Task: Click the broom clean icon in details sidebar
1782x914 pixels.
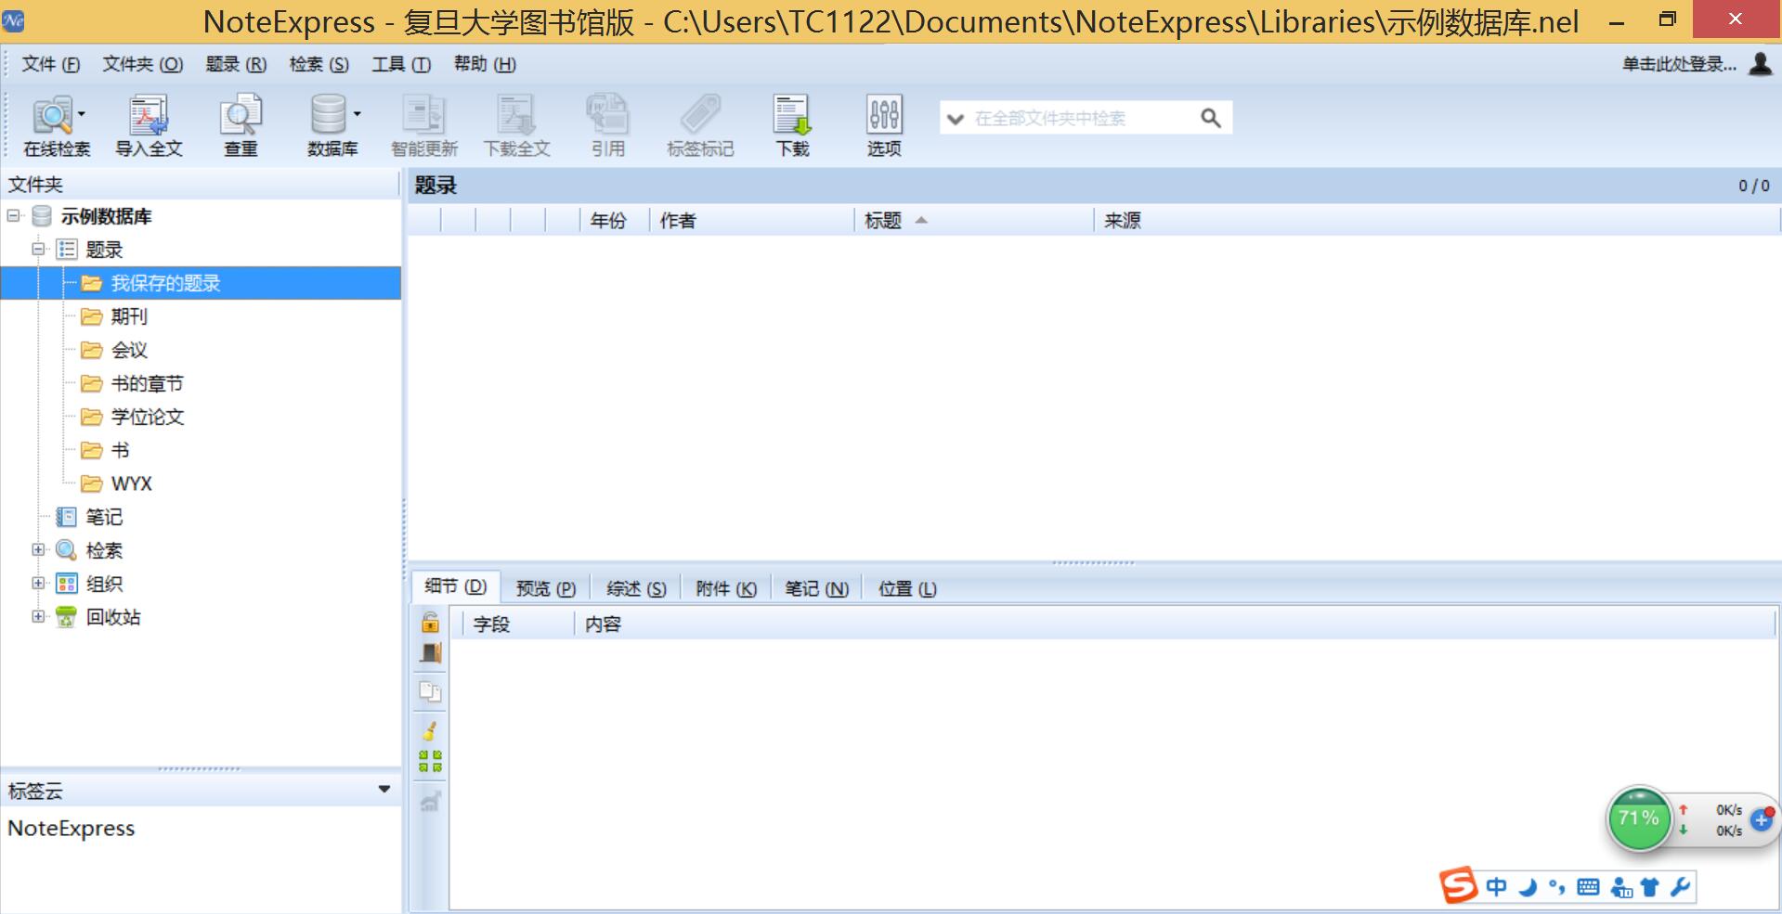Action: coord(430,730)
